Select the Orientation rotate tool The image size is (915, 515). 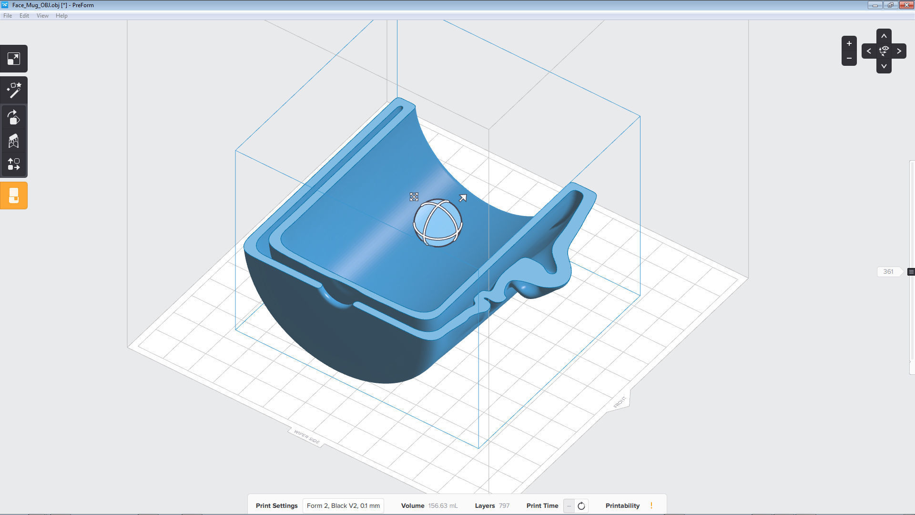[x=14, y=117]
